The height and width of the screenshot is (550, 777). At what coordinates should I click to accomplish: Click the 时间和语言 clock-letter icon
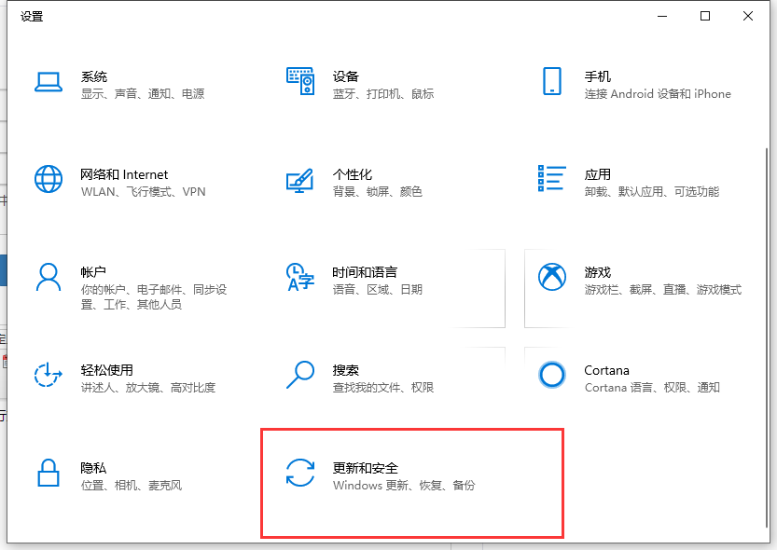point(300,277)
